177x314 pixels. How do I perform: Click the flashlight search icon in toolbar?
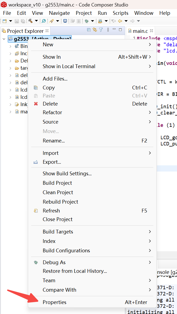point(52,21)
